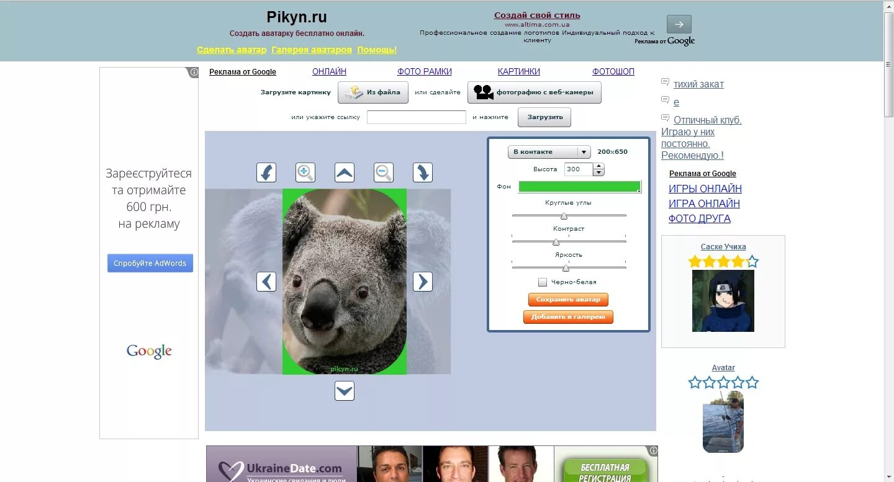Screen dimensions: 894x482
Task: Click the image URL input field
Action: click(x=417, y=117)
